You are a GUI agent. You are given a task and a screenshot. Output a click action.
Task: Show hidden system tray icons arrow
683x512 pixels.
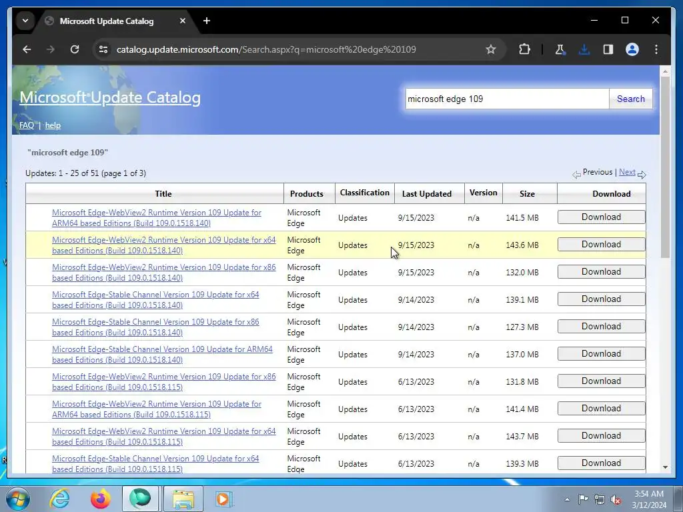pos(567,499)
